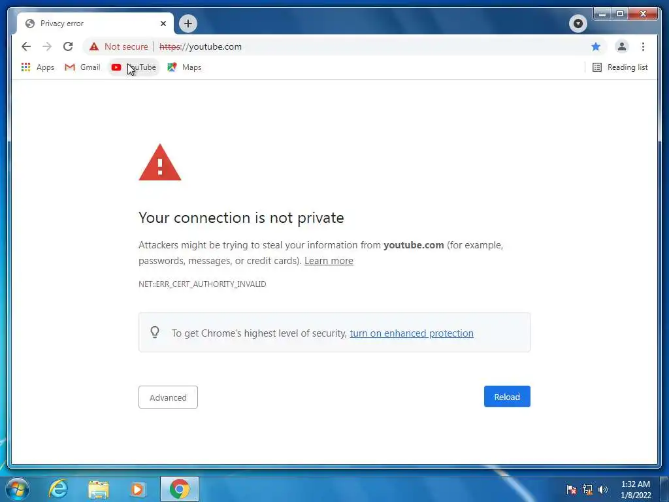Maximize the Chrome window
Screen dimensions: 669x502
click(x=620, y=14)
